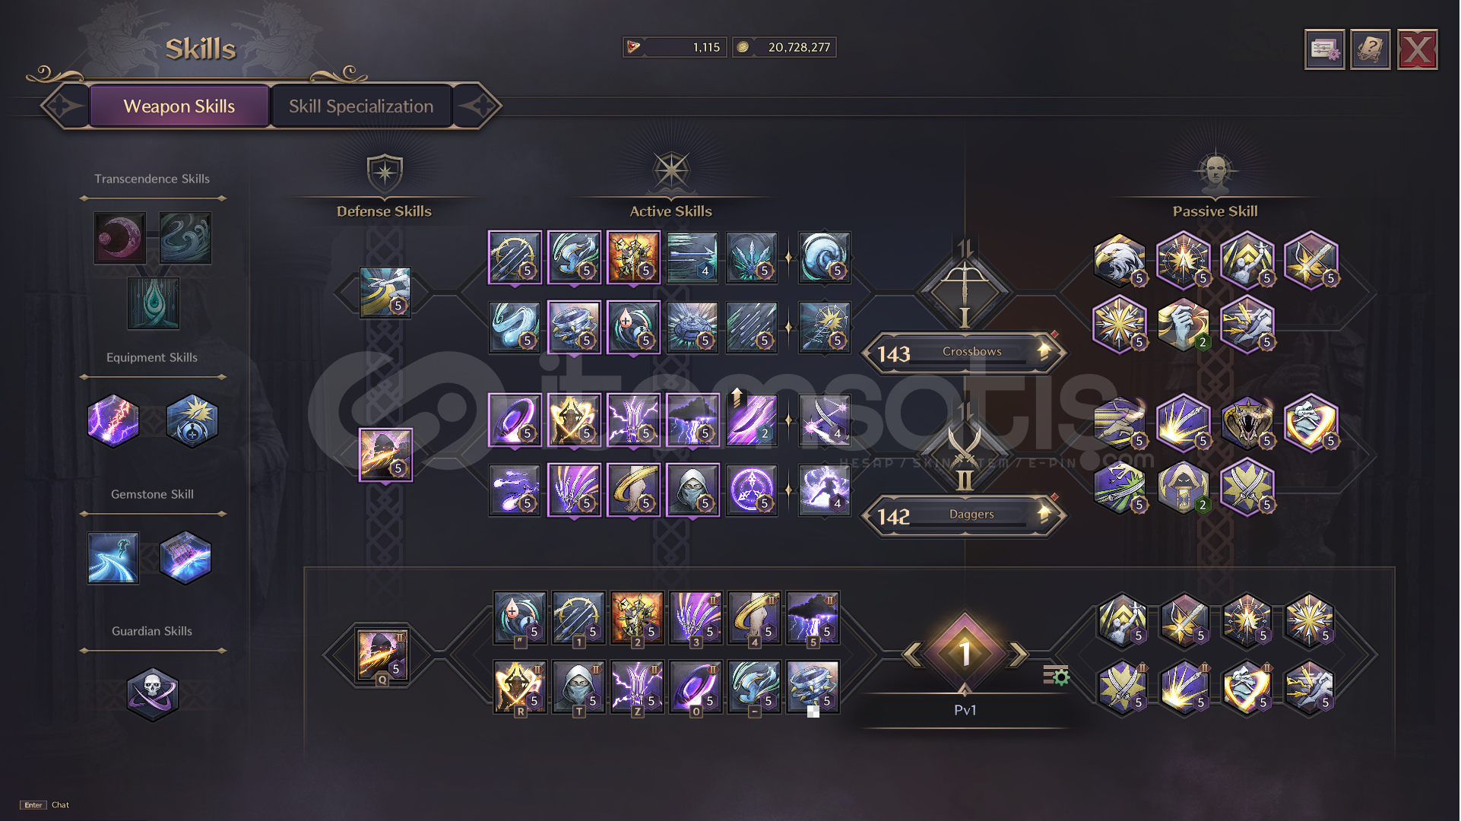
Task: Click the thundercloud lightning dagger skill
Action: coord(692,420)
